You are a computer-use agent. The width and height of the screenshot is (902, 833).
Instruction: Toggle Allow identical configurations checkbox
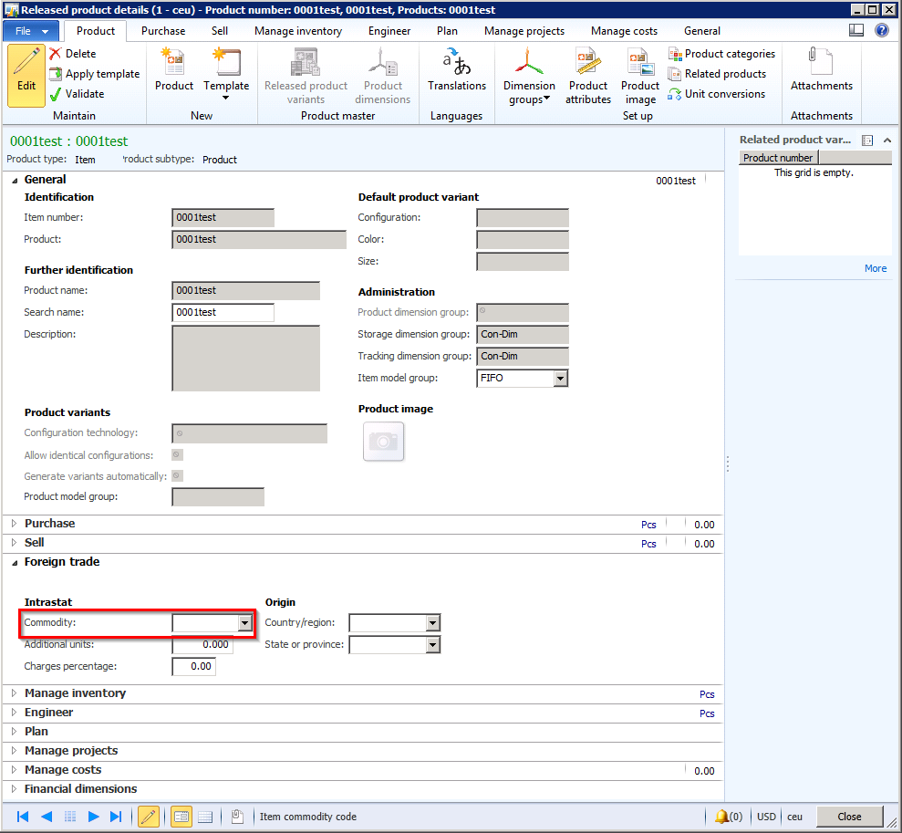click(177, 454)
